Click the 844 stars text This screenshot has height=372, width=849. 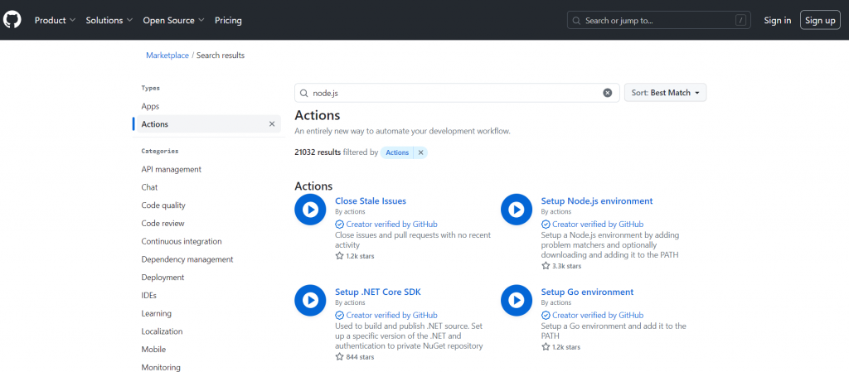click(x=360, y=357)
